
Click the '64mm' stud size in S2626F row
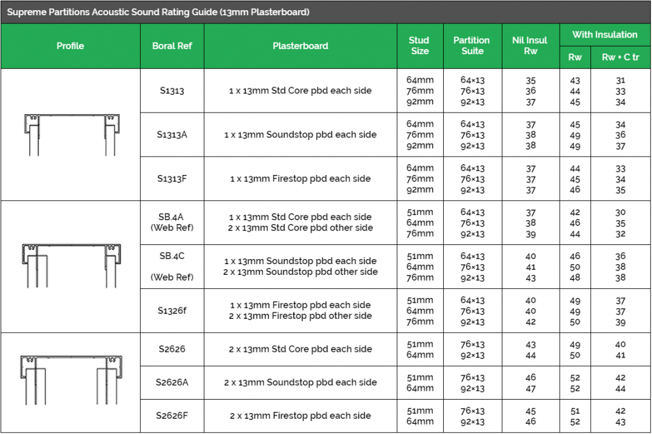click(x=420, y=421)
